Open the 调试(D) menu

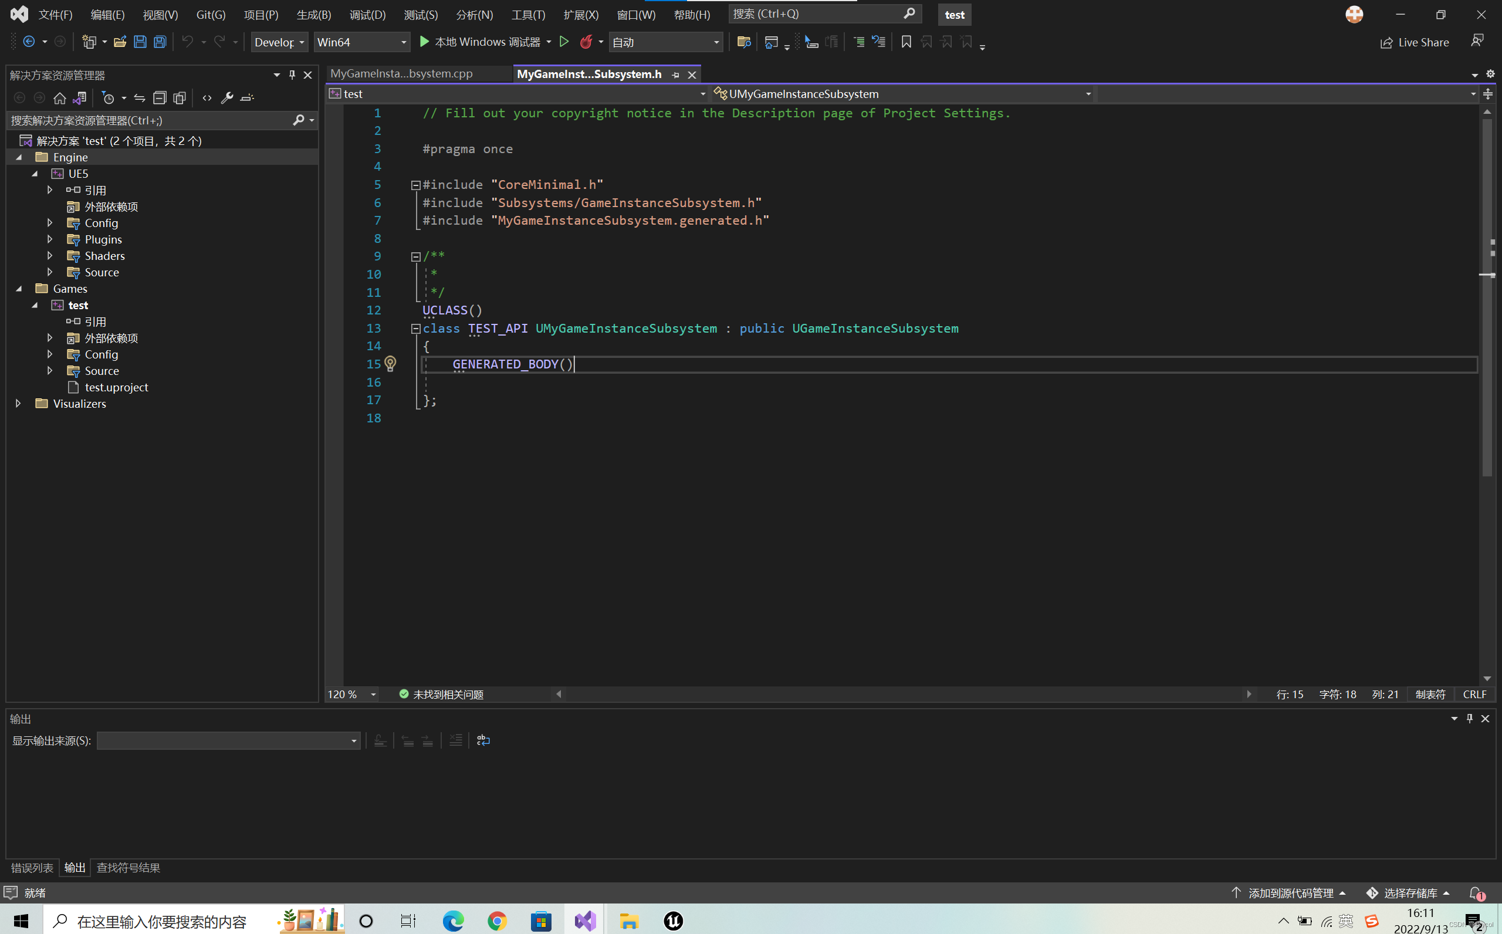coord(367,14)
